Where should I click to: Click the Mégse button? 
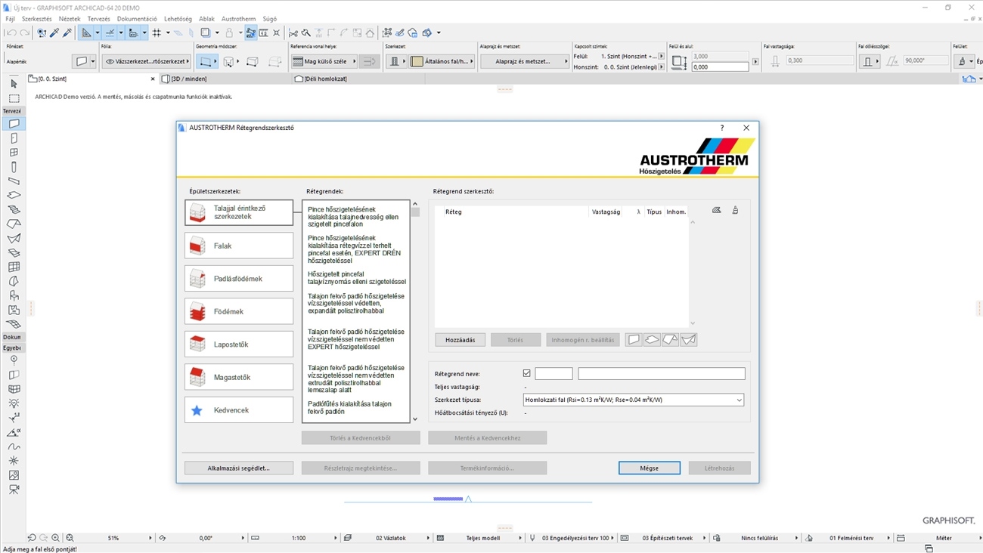[650, 468]
